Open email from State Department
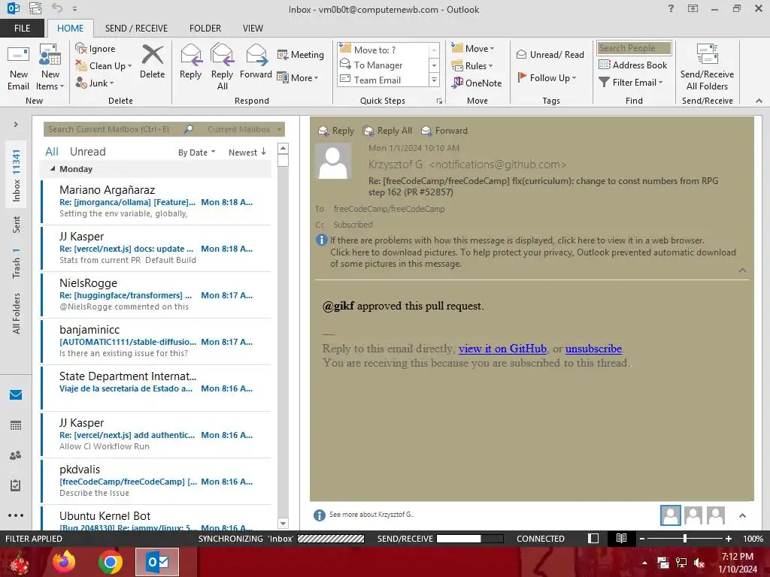The image size is (770, 577). (156, 388)
